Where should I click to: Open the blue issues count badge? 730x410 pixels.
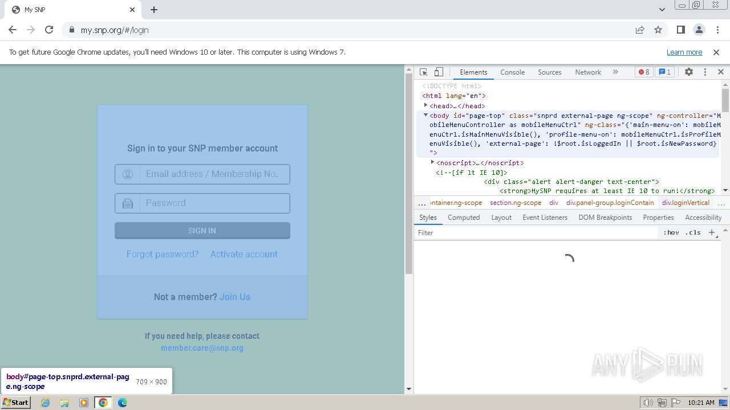(664, 72)
